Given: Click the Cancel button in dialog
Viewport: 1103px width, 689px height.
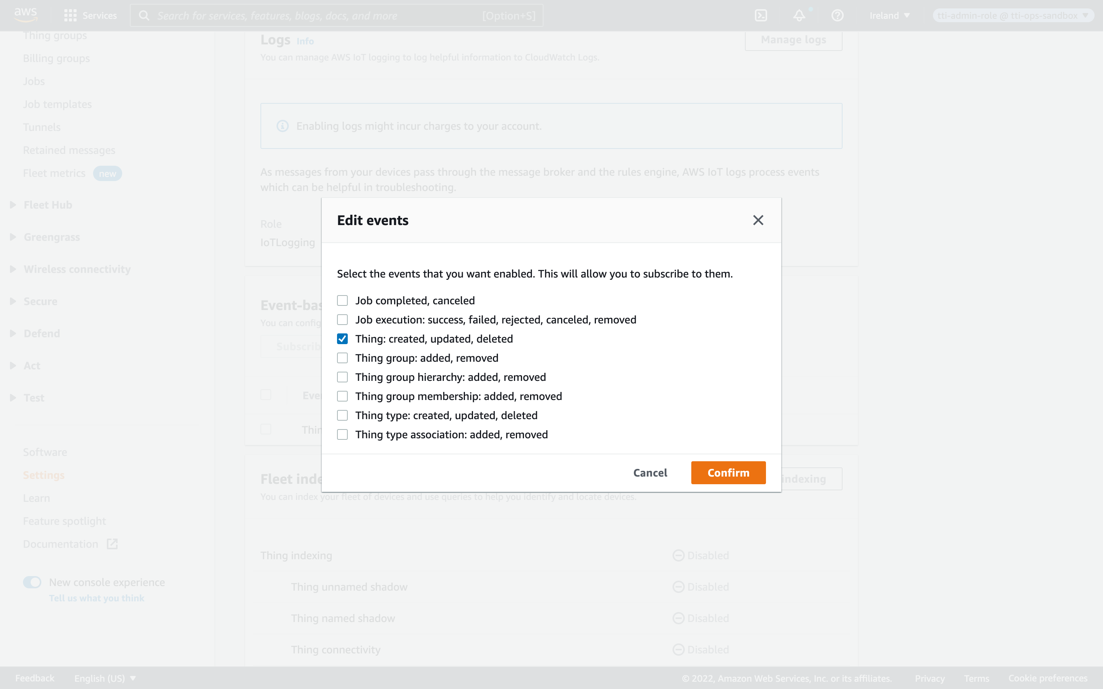Looking at the screenshot, I should point(650,472).
